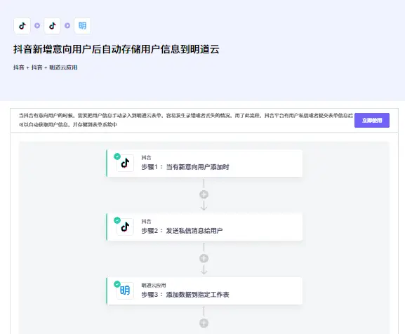Add a step after step 2 with plus icon
The width and height of the screenshot is (405, 334).
204,258
